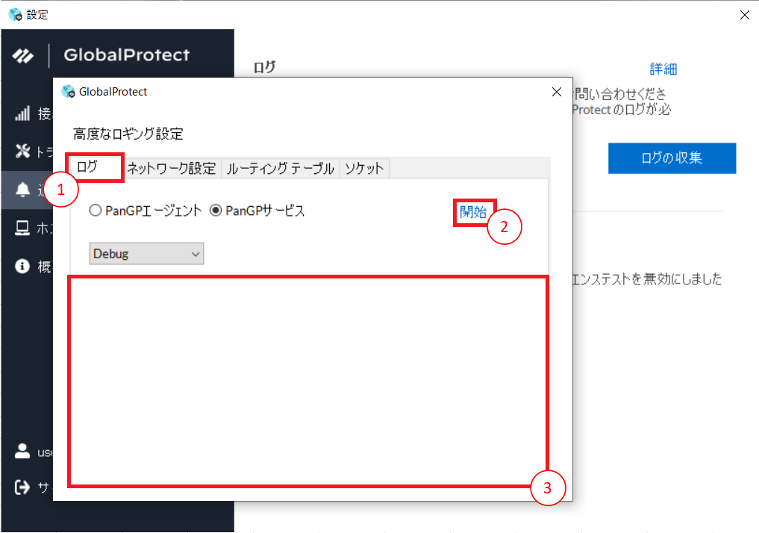Click the ログの収集 button in settings window
The image size is (759, 533).
[672, 158]
